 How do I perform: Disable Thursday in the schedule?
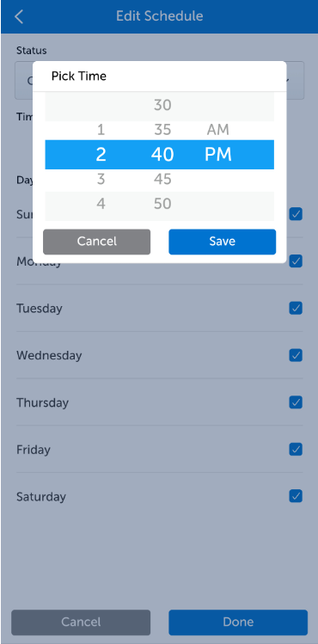296,402
